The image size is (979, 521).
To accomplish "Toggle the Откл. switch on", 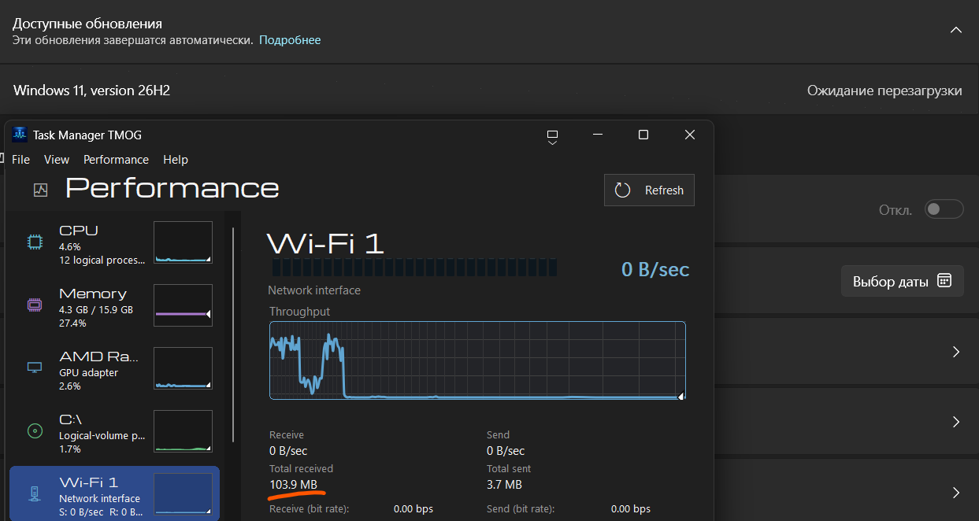I will [944, 209].
